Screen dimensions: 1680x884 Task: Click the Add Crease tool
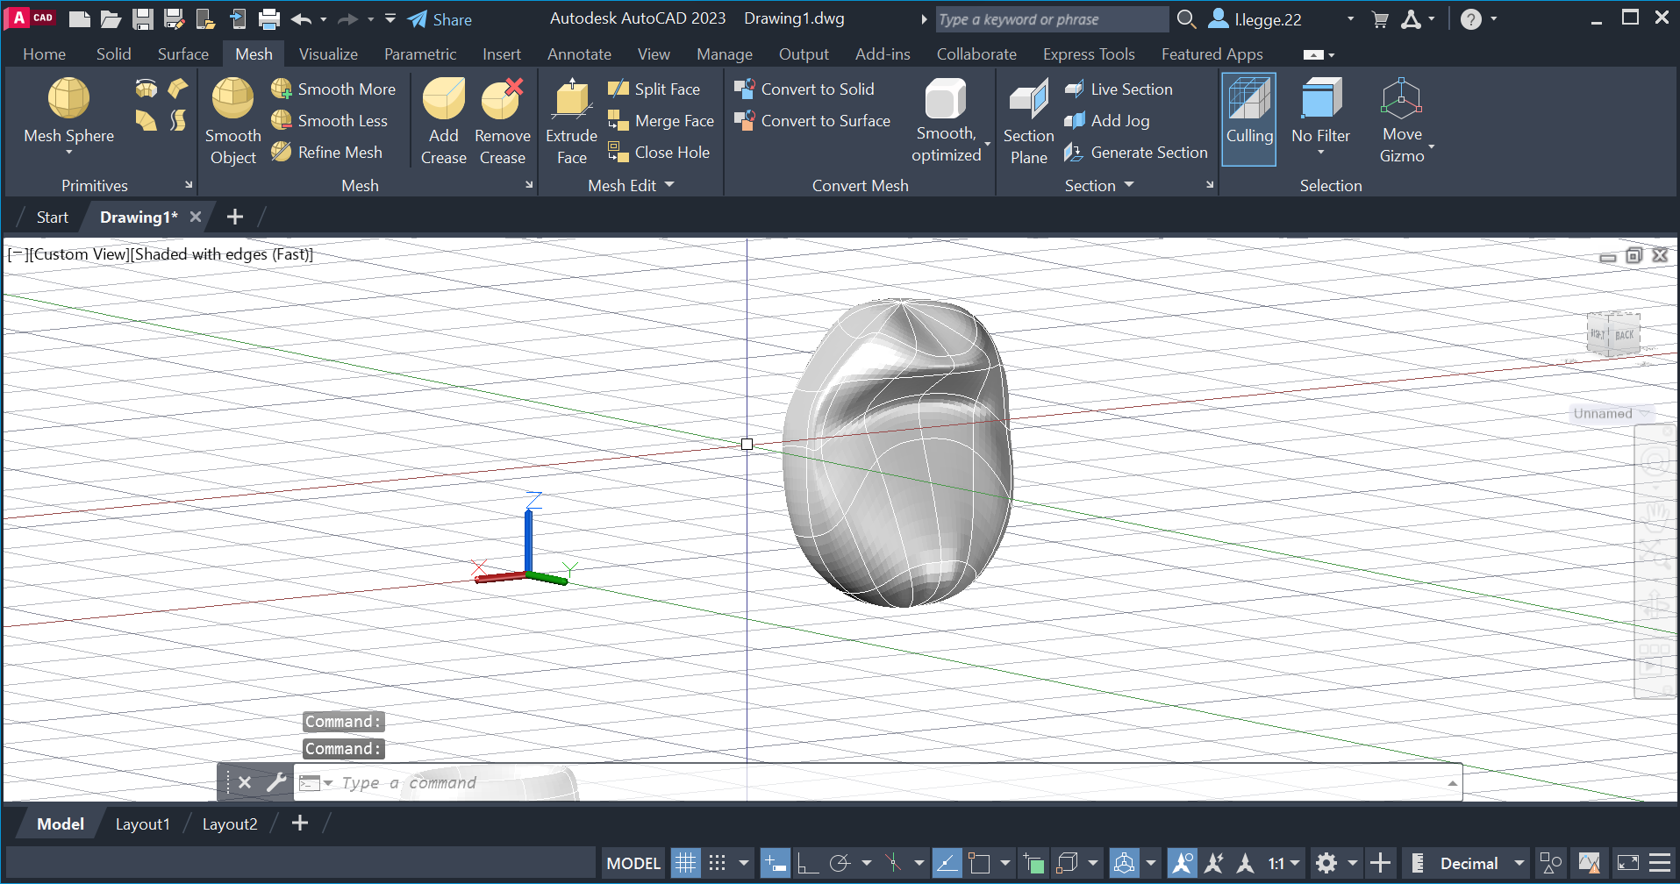[444, 121]
